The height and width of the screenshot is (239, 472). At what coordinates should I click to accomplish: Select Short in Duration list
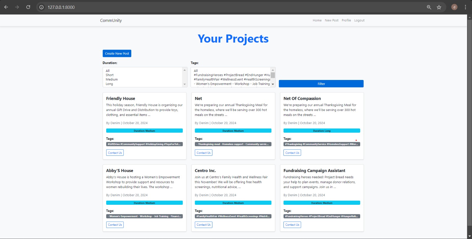[143, 75]
